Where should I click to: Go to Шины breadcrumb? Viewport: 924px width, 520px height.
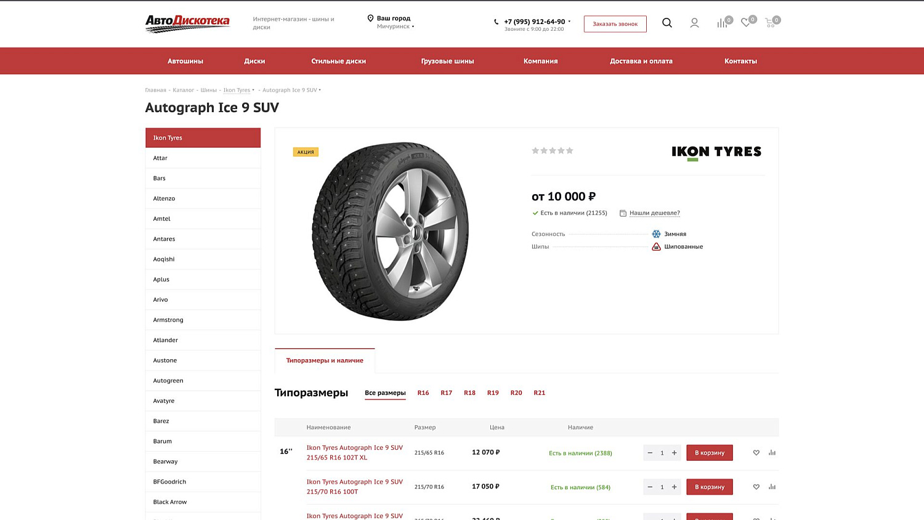[209, 90]
